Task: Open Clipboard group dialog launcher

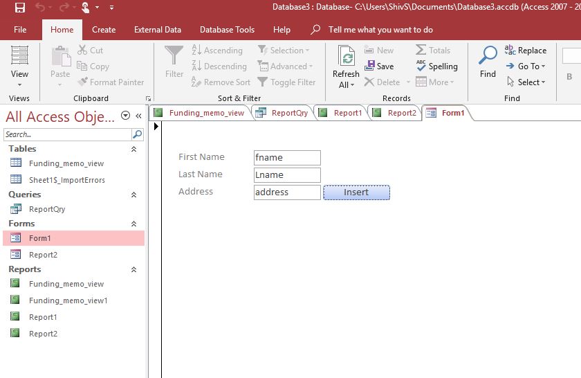Action: point(148,98)
